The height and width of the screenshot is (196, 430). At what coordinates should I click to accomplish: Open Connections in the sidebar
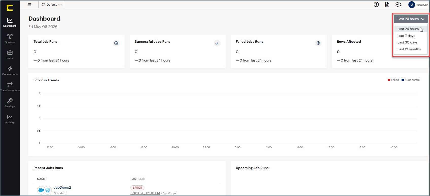[x=10, y=71]
